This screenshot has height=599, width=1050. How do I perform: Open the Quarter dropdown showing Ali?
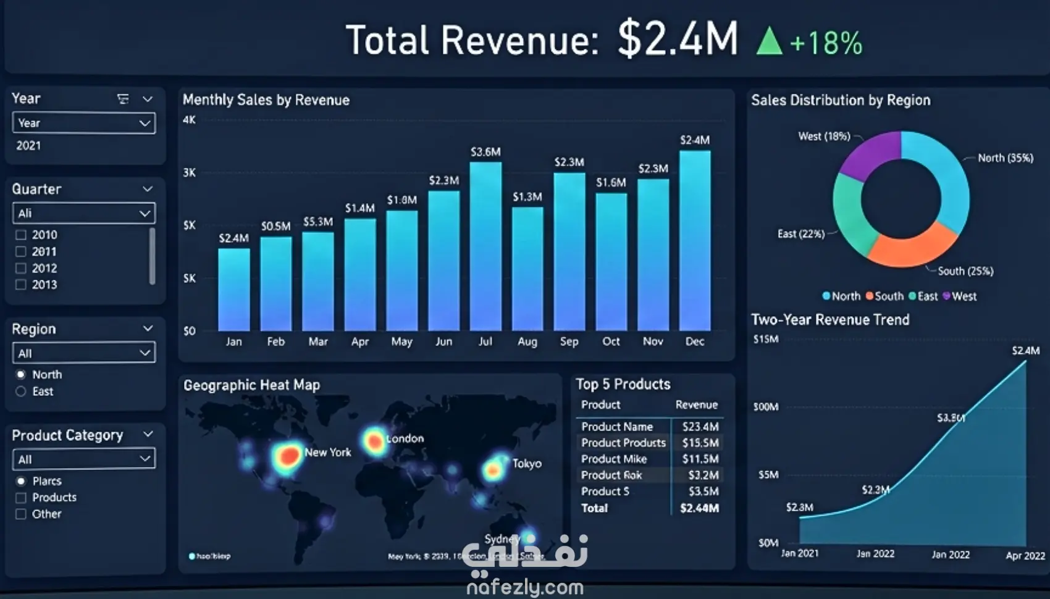pyautogui.click(x=83, y=213)
